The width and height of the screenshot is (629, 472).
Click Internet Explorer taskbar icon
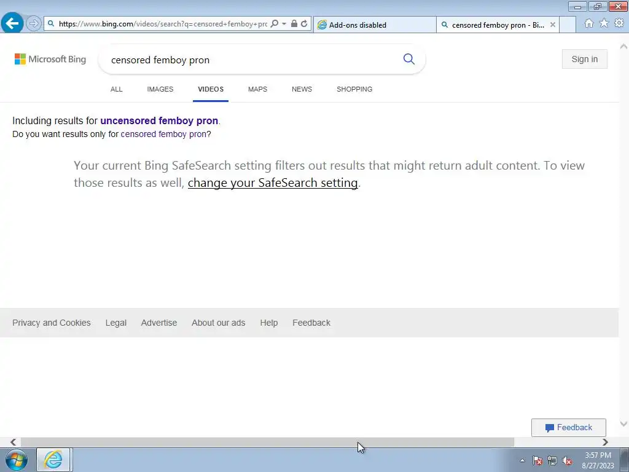(54, 460)
